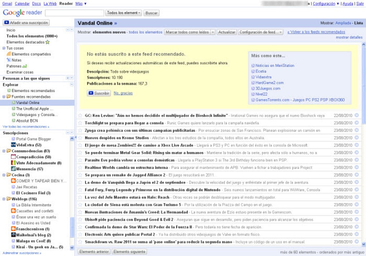
Task: Collapse the Weblogs folder
Action: (4, 199)
